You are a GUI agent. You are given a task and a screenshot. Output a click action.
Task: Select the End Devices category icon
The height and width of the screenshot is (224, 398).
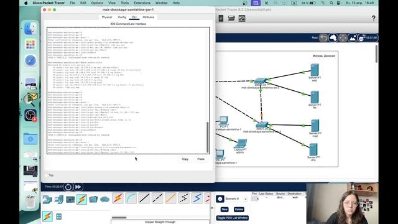(59, 199)
